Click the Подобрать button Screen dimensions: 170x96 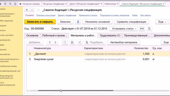pyautogui.click(x=95, y=42)
